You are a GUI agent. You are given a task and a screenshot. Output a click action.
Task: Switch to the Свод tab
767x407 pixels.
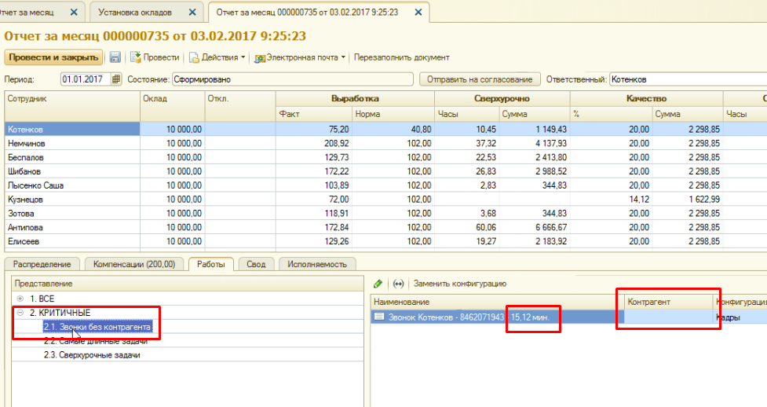click(x=255, y=264)
